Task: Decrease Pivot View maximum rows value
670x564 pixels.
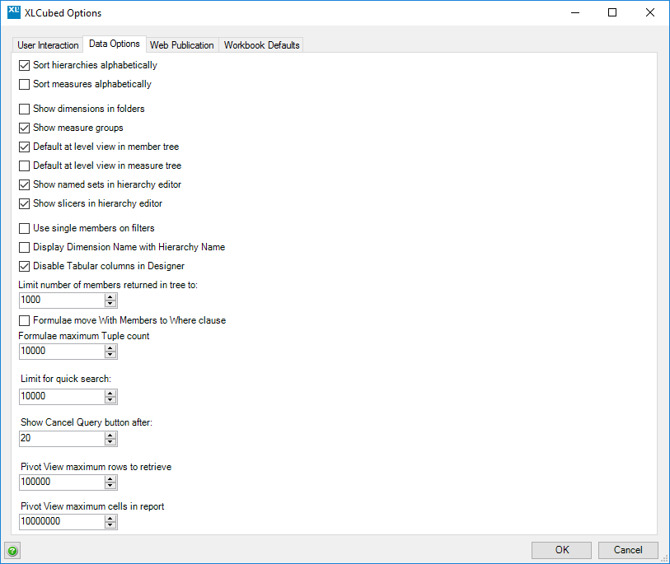Action: tap(110, 486)
